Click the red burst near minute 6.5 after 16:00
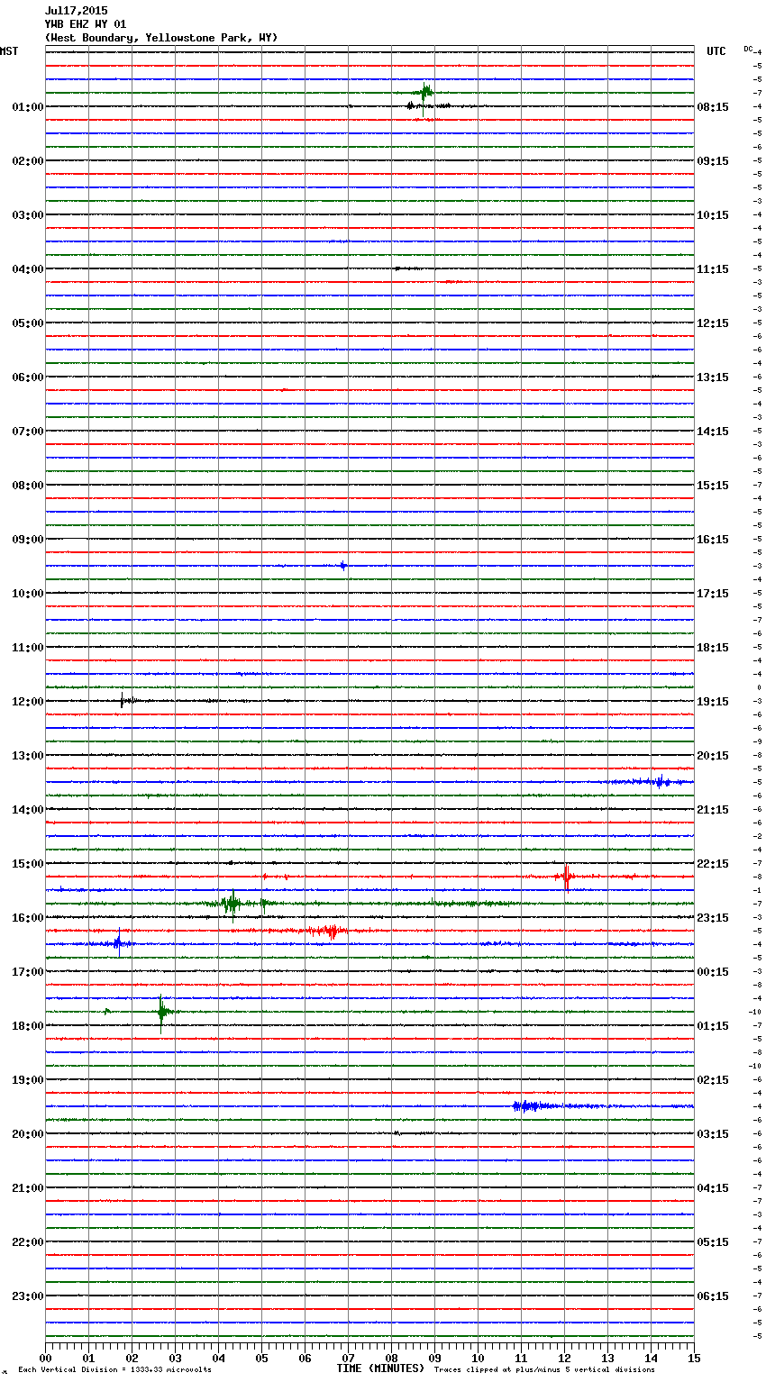 [x=330, y=931]
